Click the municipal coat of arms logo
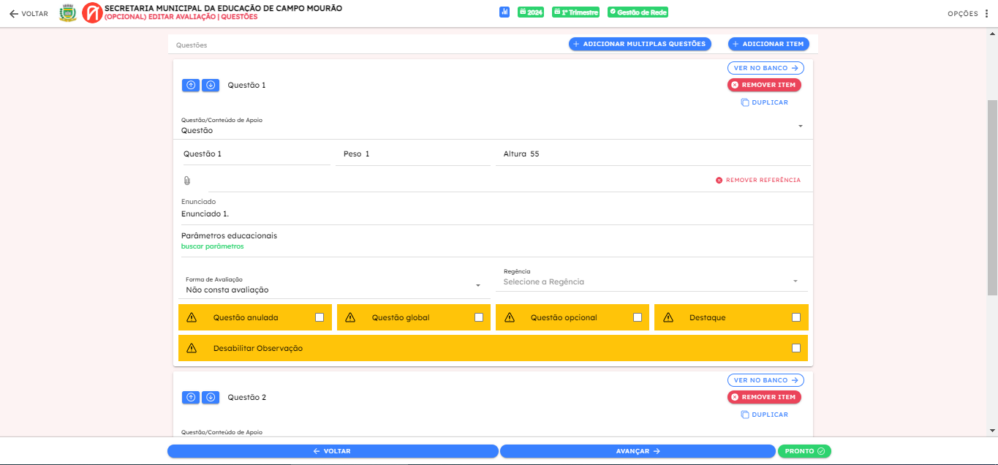 pos(67,13)
